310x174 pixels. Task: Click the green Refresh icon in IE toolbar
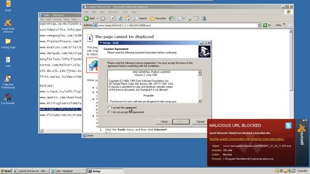[x=120, y=18]
